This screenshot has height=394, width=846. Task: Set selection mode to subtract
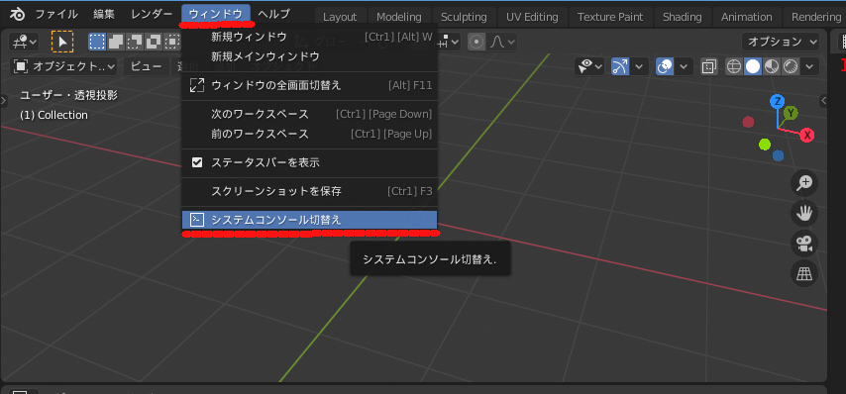[135, 42]
